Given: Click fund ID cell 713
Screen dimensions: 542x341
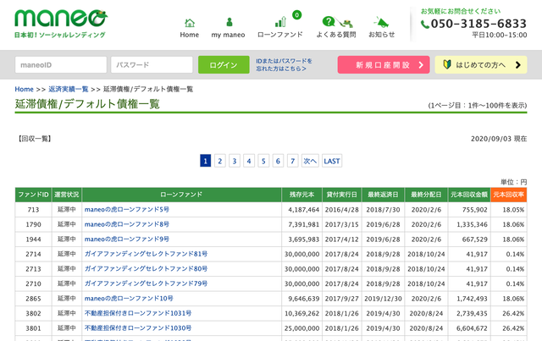Looking at the screenshot, I should pos(33,210).
